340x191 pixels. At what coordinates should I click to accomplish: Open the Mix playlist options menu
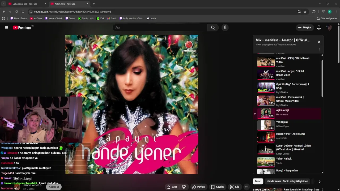point(319,50)
